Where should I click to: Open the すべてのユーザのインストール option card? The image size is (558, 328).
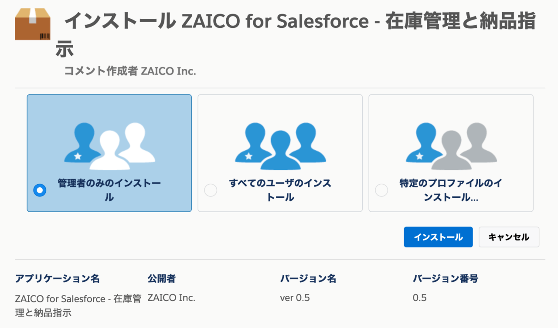279,153
